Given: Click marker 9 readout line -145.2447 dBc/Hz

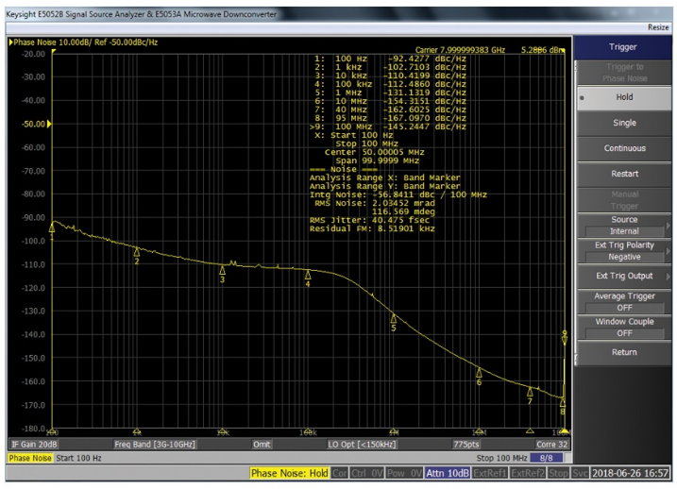Looking at the screenshot, I should tap(388, 126).
